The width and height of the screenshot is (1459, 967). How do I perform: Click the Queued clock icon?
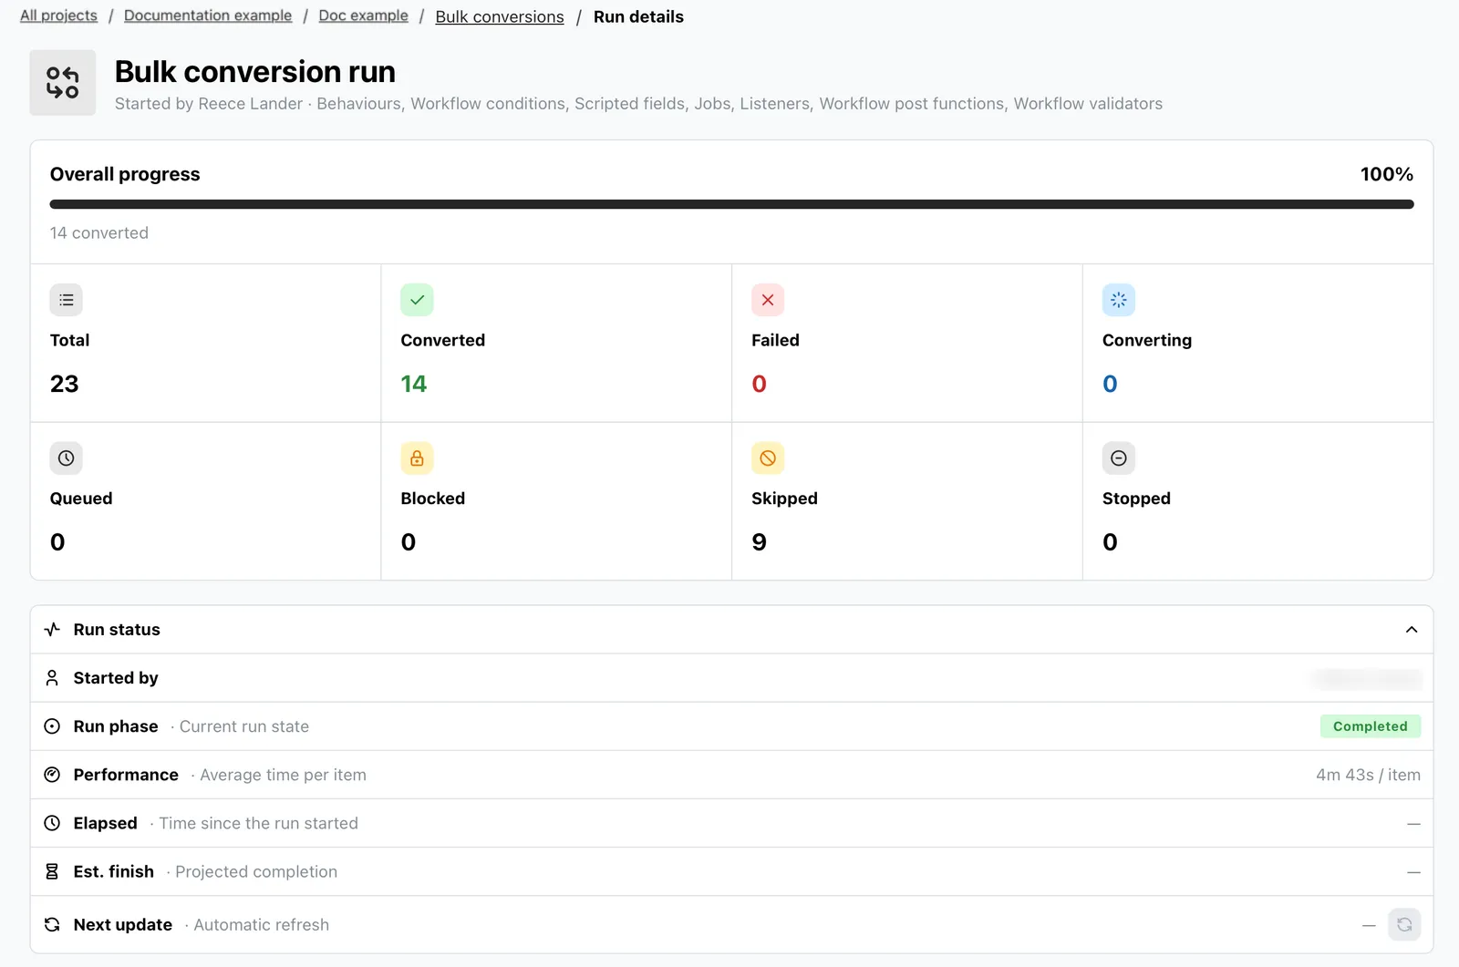pos(67,458)
